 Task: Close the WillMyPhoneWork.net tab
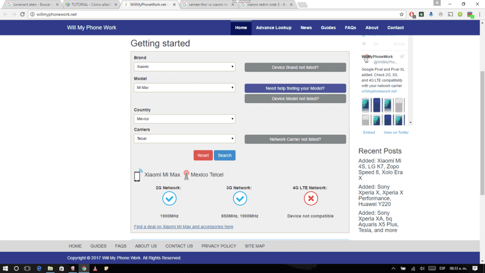pos(174,5)
